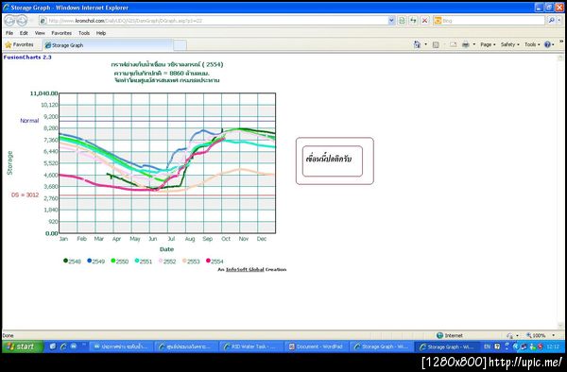Expand the command bar overflow chevron
Screen dimensions: 567x372
coord(561,42)
